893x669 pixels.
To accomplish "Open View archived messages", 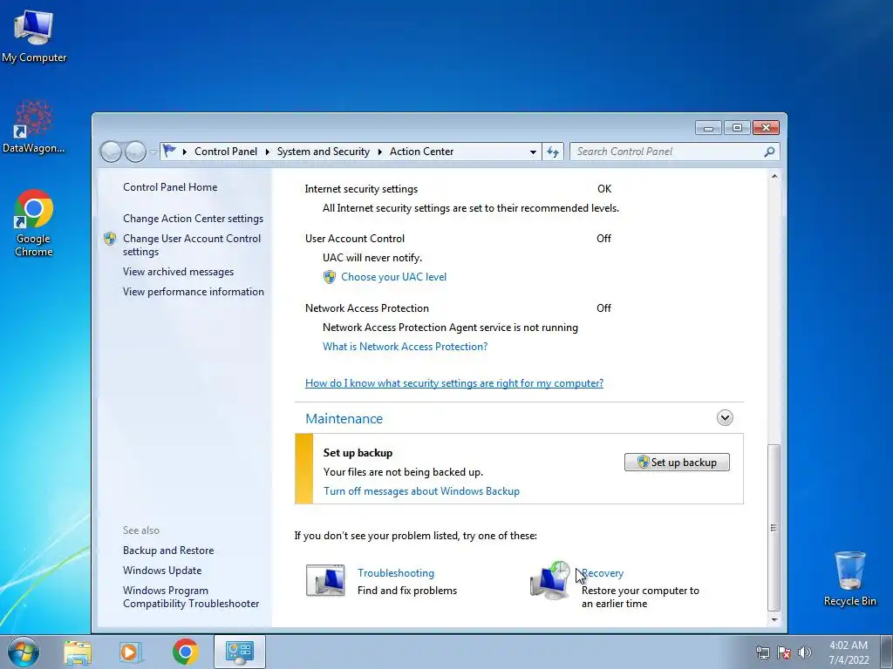I will click(178, 272).
